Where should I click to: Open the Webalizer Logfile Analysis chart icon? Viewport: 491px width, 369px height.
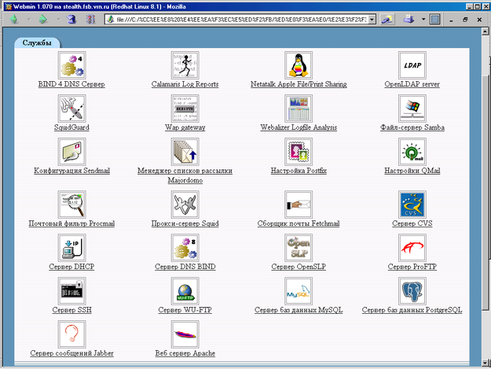pyautogui.click(x=299, y=109)
